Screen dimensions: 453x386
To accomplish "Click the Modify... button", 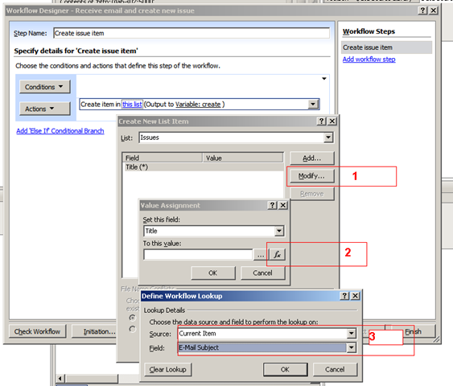I will pyautogui.click(x=311, y=176).
